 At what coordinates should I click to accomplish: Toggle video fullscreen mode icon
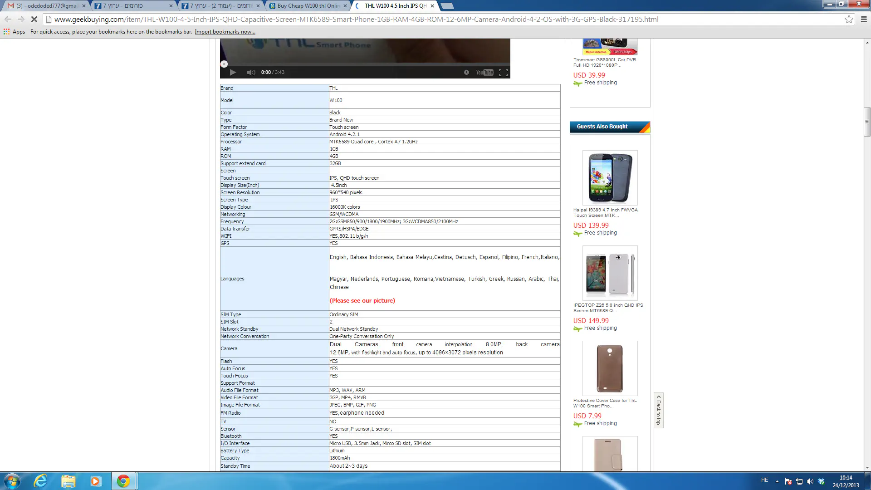(503, 73)
